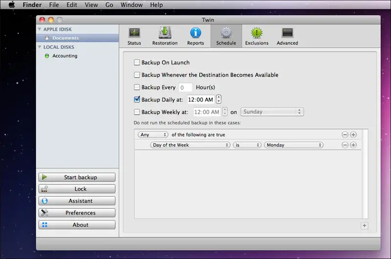The height and width of the screenshot is (259, 391).
Task: Open the Finder menu
Action: coord(32,5)
